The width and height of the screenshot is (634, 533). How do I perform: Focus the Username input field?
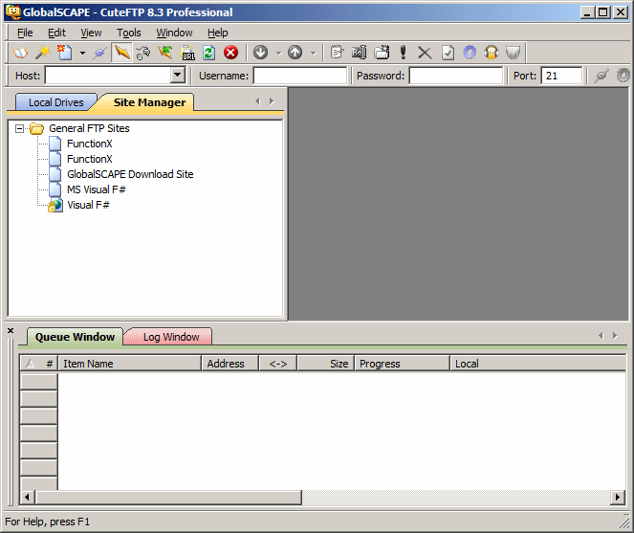click(300, 76)
